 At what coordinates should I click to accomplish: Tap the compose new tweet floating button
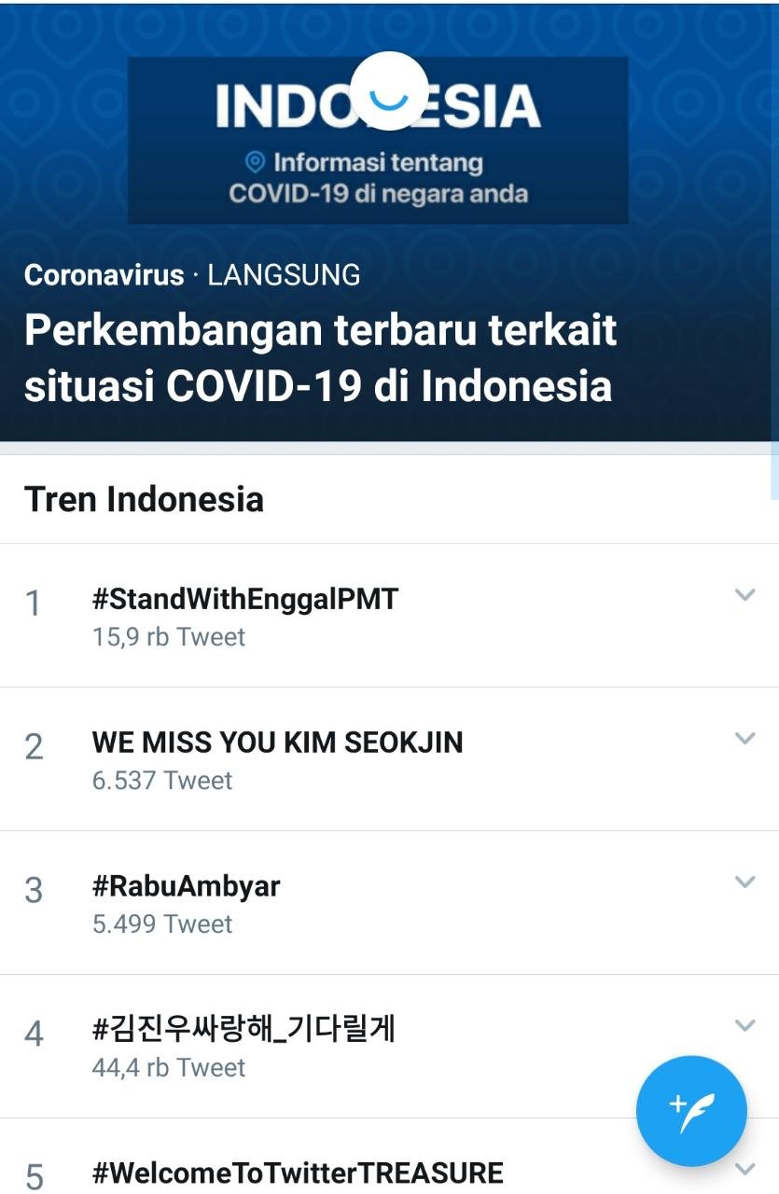click(691, 1111)
